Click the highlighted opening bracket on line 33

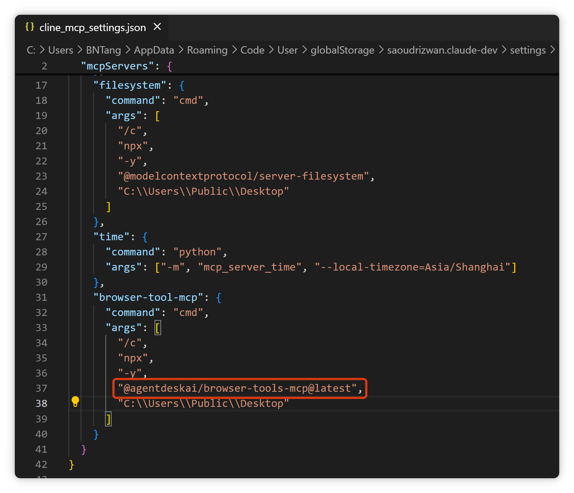pyautogui.click(x=158, y=328)
